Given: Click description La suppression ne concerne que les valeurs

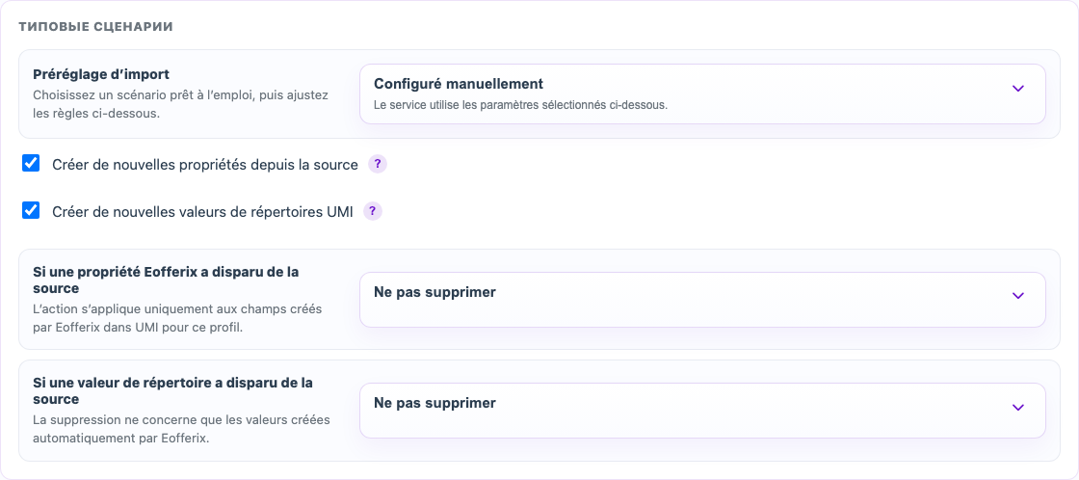Looking at the screenshot, I should [x=182, y=428].
